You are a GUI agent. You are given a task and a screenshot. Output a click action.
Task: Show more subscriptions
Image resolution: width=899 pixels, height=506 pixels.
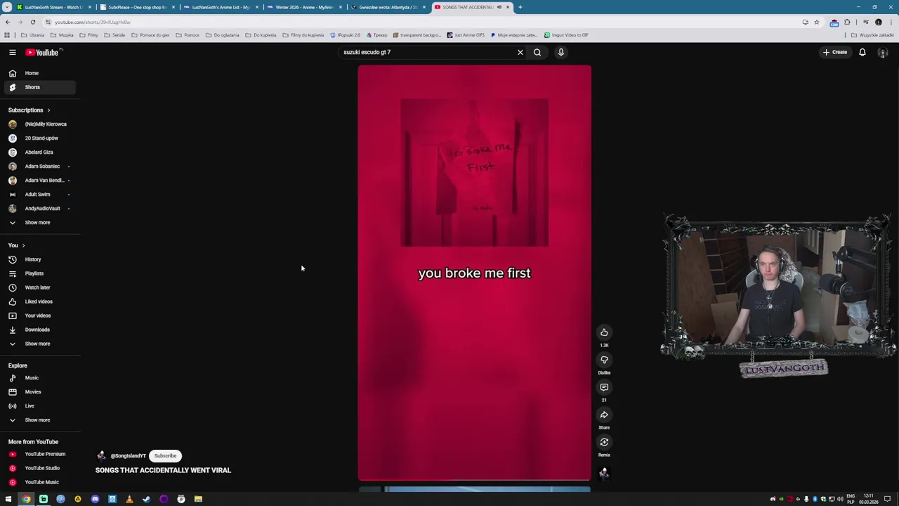point(40,223)
